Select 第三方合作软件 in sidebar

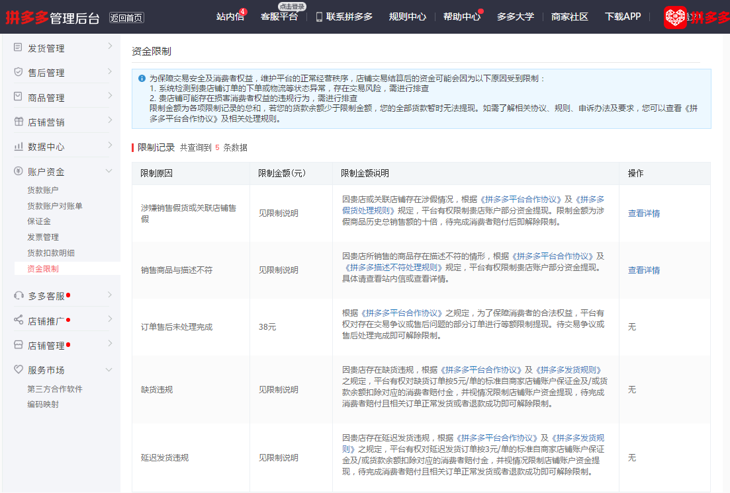pos(55,389)
